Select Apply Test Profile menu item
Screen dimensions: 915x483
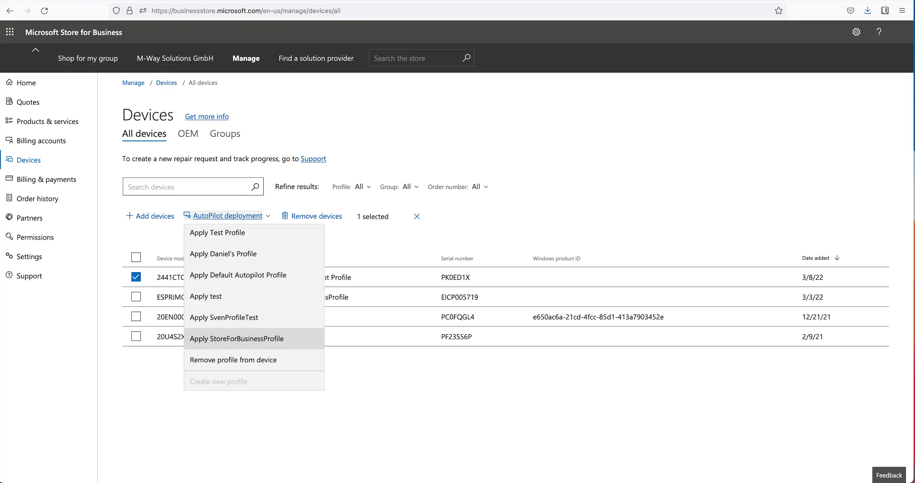pos(254,233)
